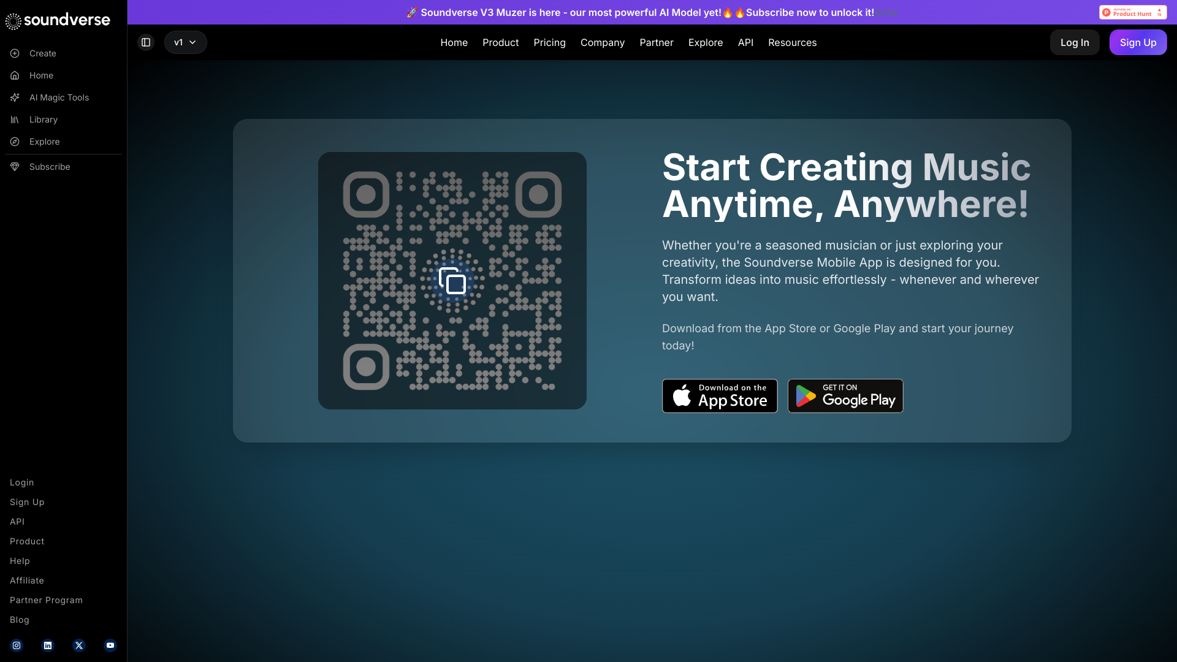Click the Sign Up button
1177x662 pixels.
click(x=1138, y=42)
